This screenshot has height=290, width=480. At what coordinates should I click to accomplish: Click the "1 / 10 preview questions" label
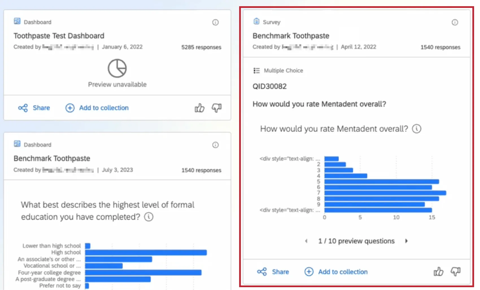(x=356, y=241)
